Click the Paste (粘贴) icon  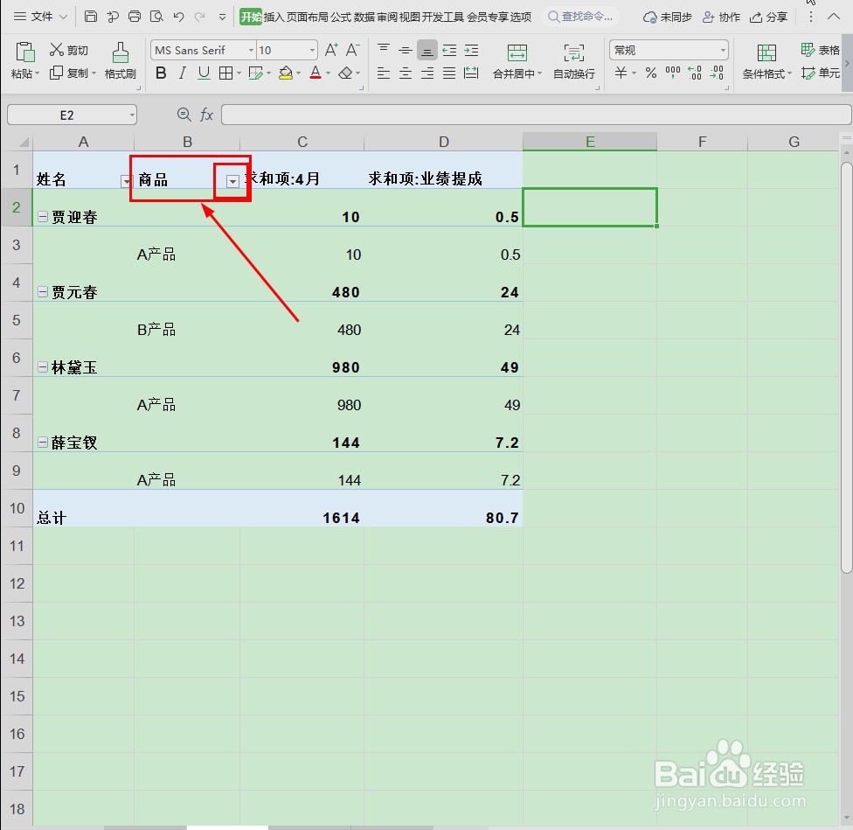23,61
